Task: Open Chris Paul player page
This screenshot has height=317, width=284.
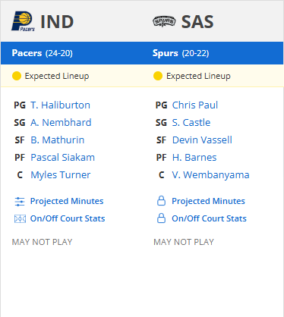Action: tap(195, 105)
